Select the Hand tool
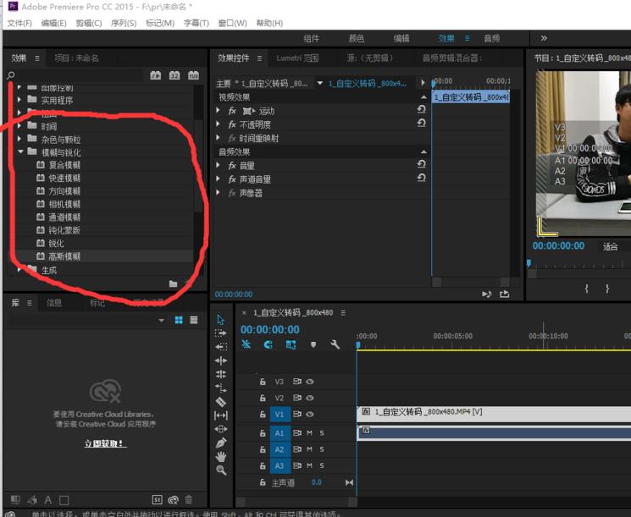This screenshot has width=631, height=517. tap(221, 457)
